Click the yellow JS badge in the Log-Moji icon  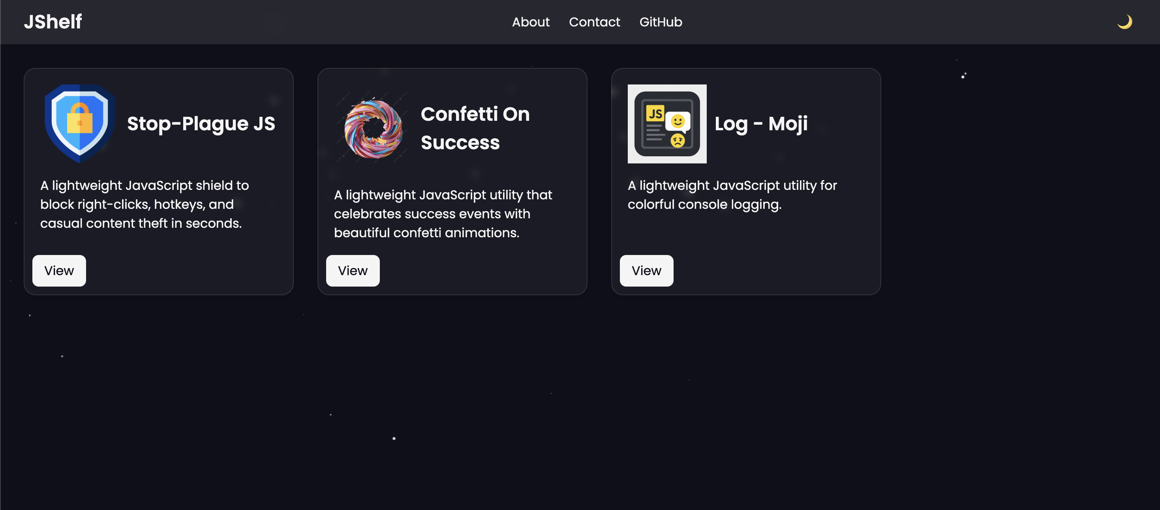(x=655, y=113)
